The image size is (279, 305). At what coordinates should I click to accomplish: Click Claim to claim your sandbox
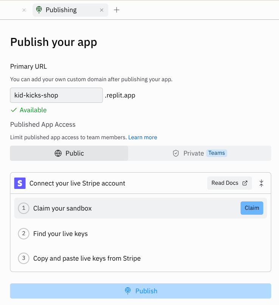coord(252,208)
